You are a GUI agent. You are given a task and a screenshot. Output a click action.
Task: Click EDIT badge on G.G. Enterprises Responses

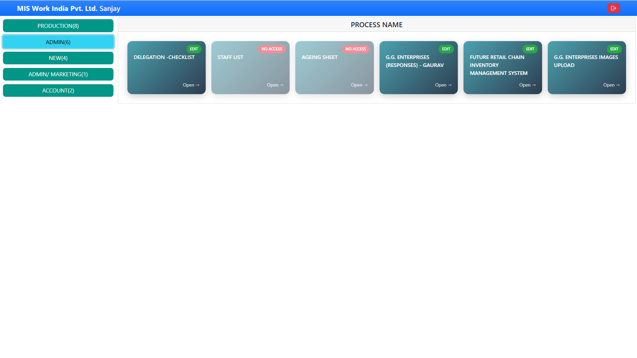(446, 49)
